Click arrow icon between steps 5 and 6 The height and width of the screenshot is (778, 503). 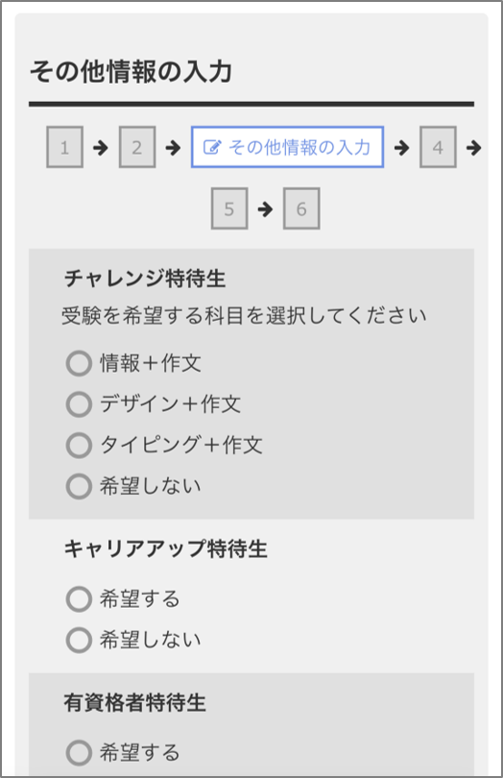(x=265, y=208)
